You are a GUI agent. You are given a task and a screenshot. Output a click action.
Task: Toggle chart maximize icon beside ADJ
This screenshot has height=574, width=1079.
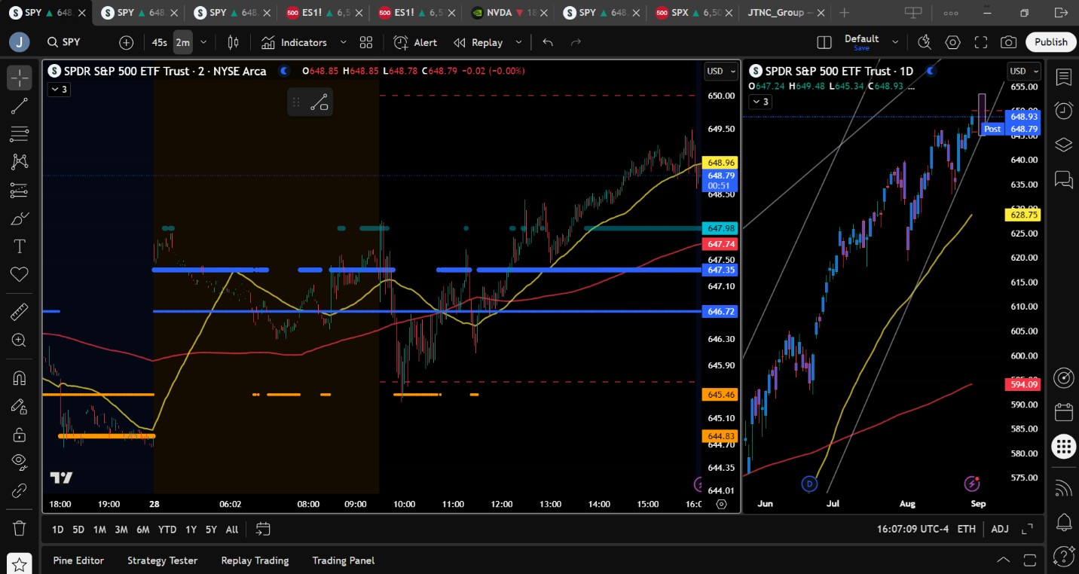point(1027,529)
